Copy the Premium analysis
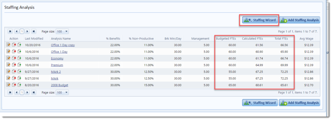Screen dimensions: 332x120 coord(19,65)
